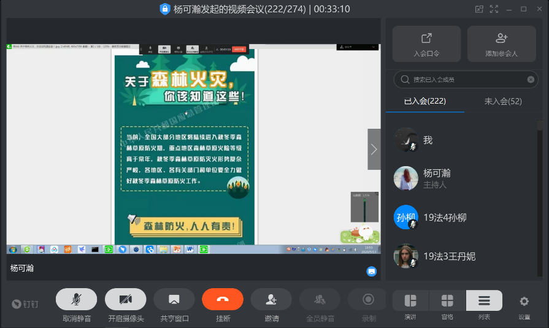The width and height of the screenshot is (549, 328).
Task: Switch to speaker view (演讲)
Action: point(410,301)
